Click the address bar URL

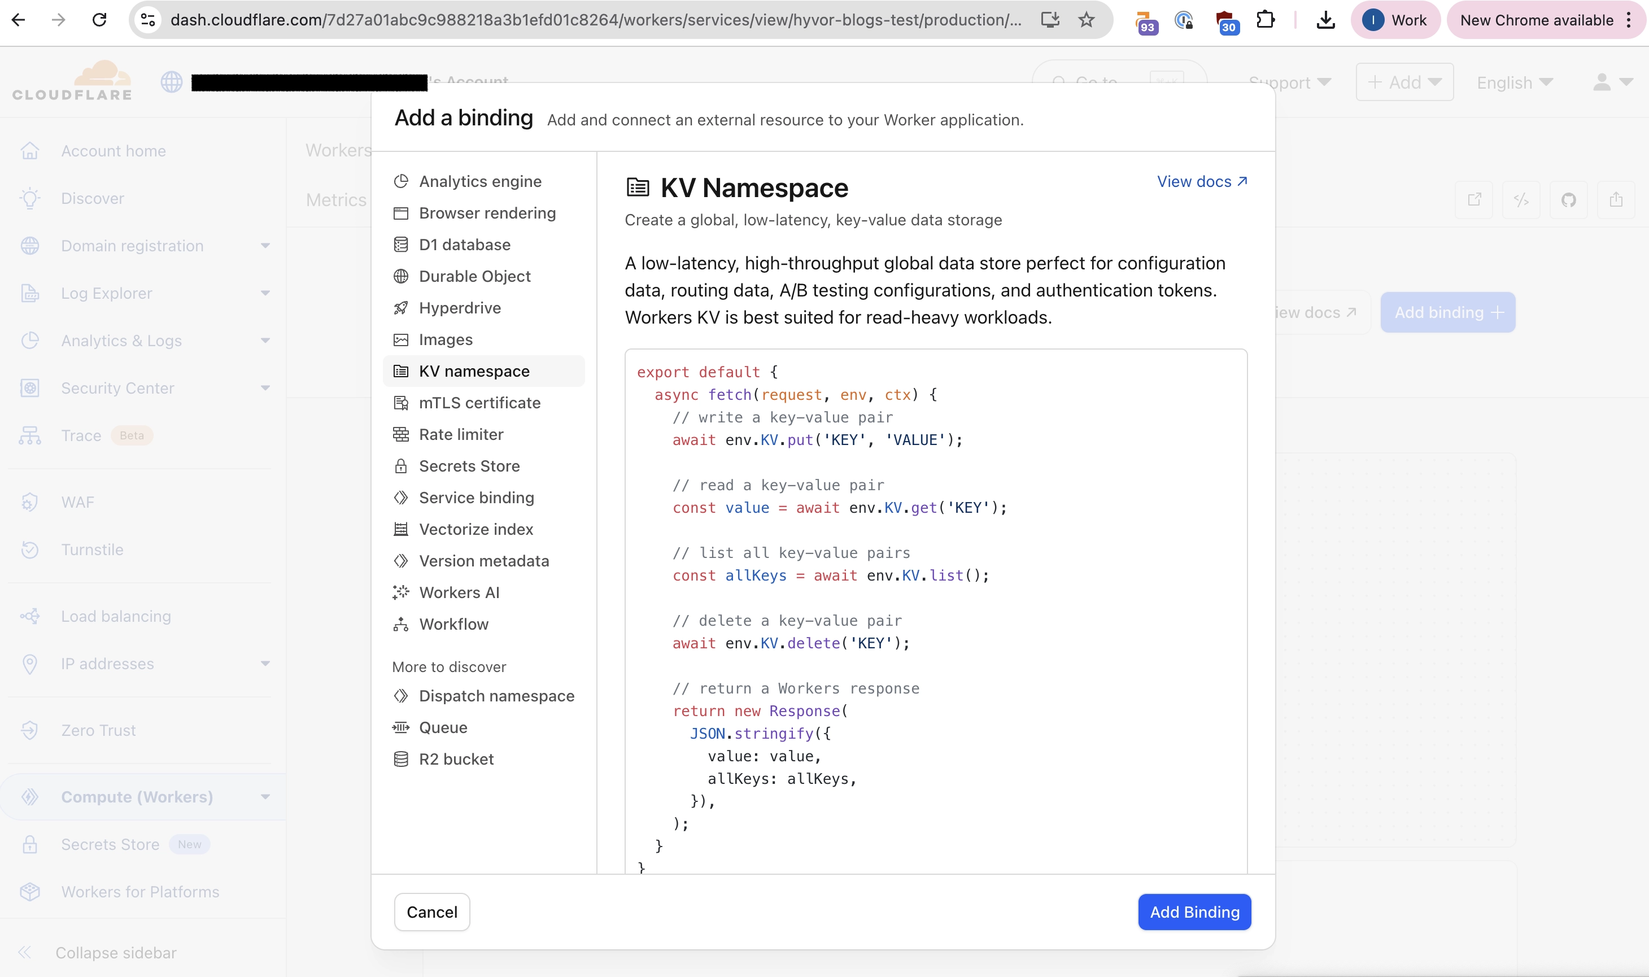(x=596, y=20)
